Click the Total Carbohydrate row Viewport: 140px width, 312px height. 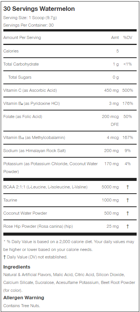pyautogui.click(x=70, y=64)
